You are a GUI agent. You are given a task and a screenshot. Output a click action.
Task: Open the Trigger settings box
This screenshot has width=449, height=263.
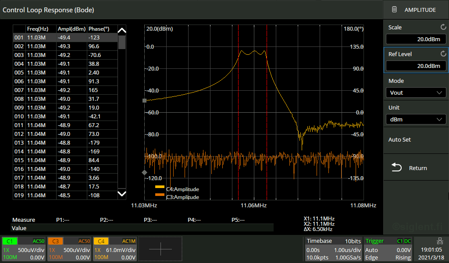pyautogui.click(x=388, y=249)
